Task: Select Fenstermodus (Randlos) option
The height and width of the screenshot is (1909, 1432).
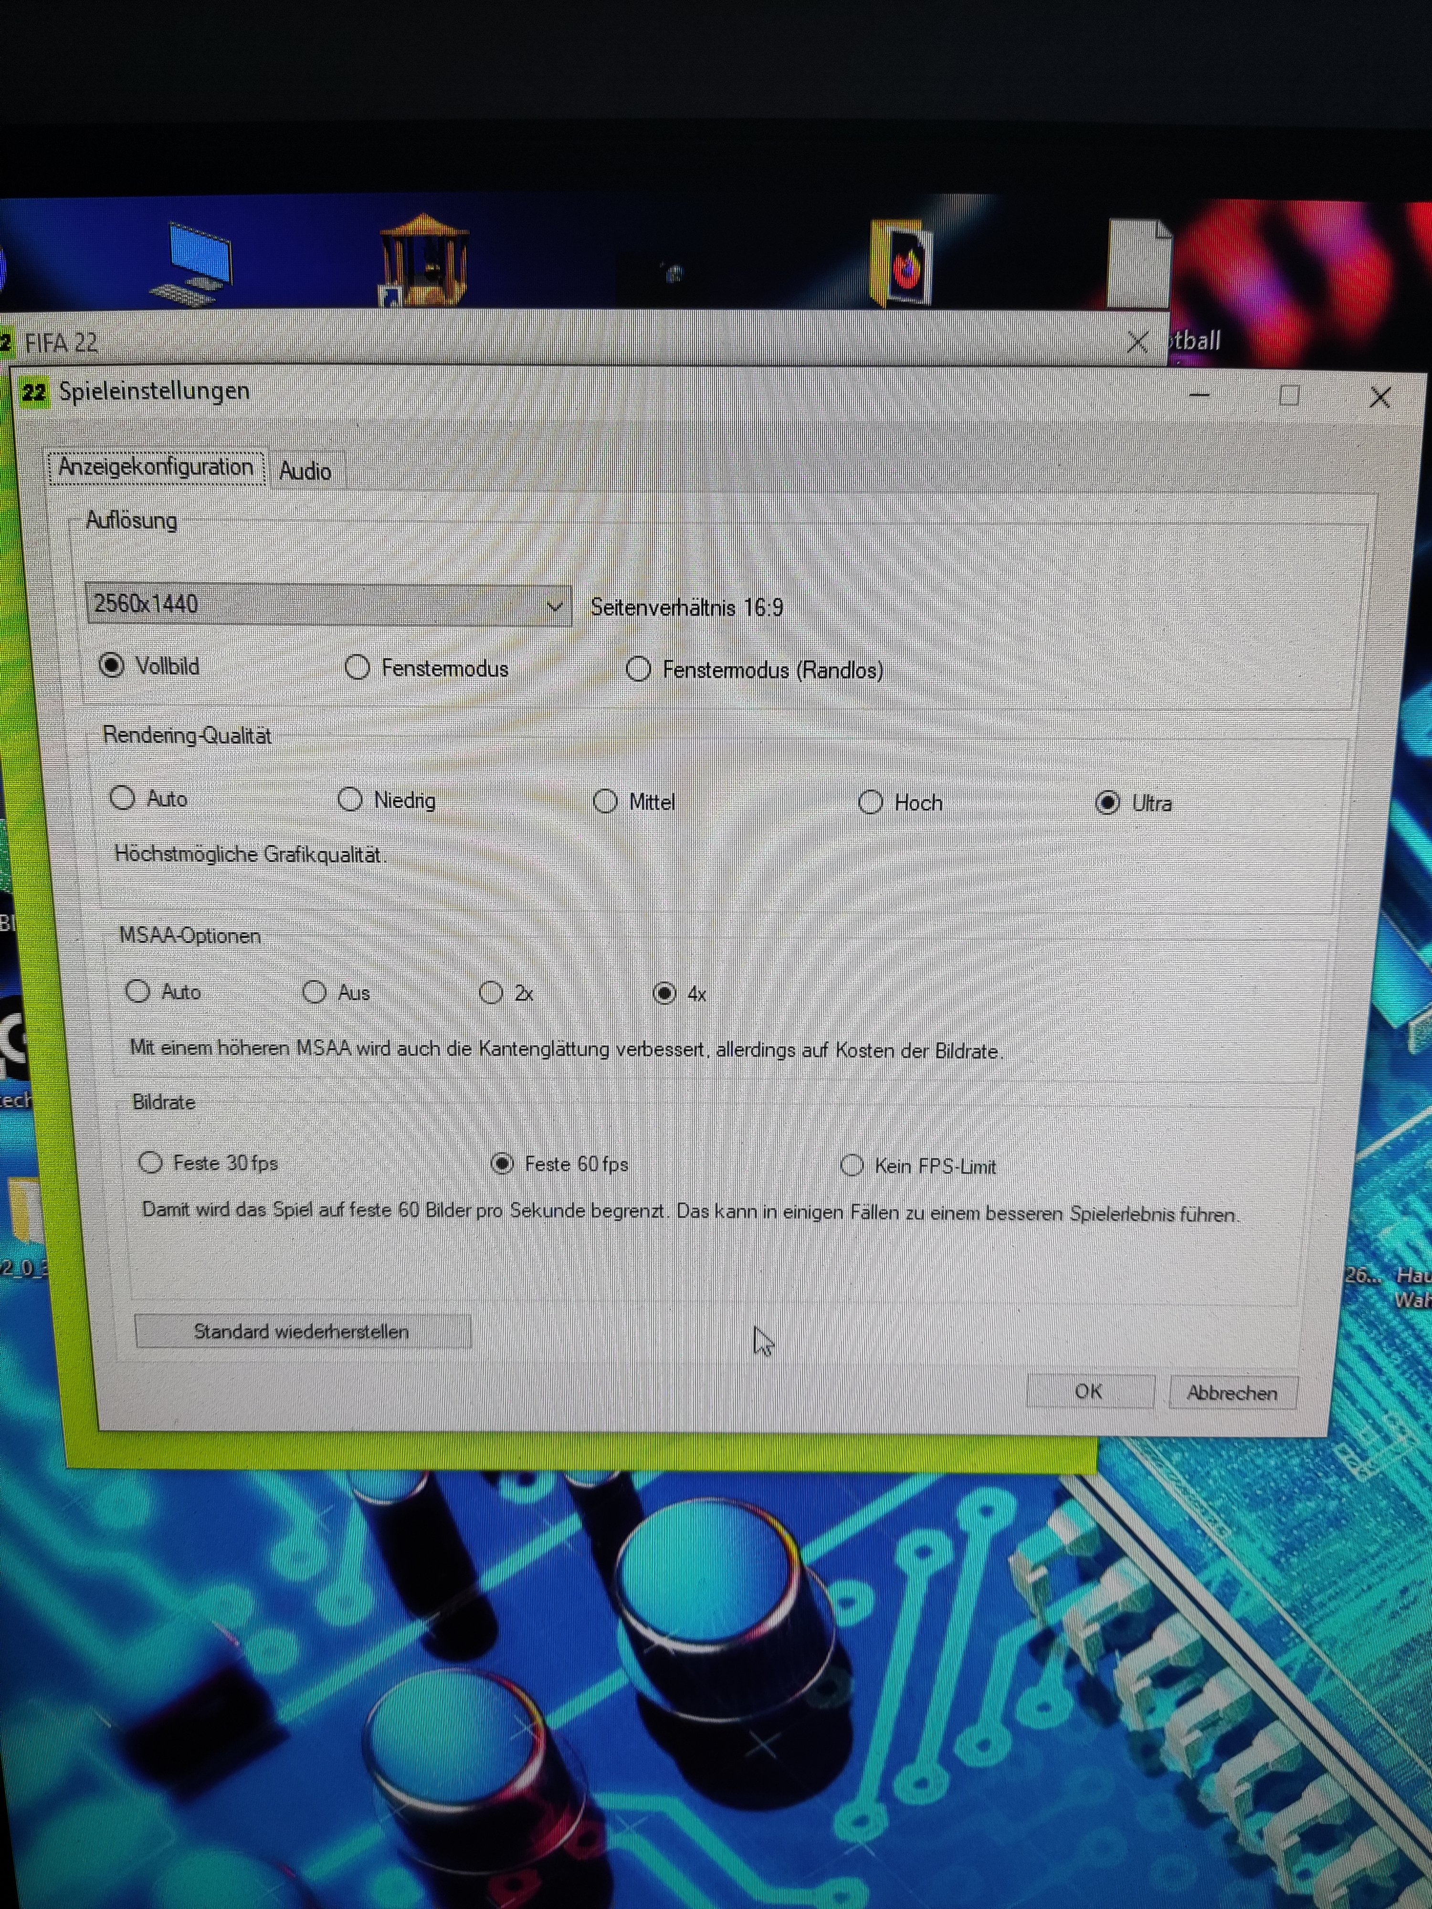Action: pyautogui.click(x=638, y=669)
